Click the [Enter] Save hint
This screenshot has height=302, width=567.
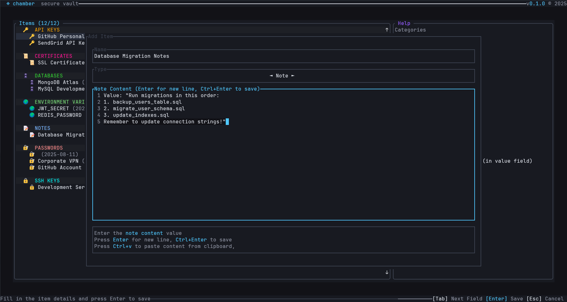click(x=504, y=299)
